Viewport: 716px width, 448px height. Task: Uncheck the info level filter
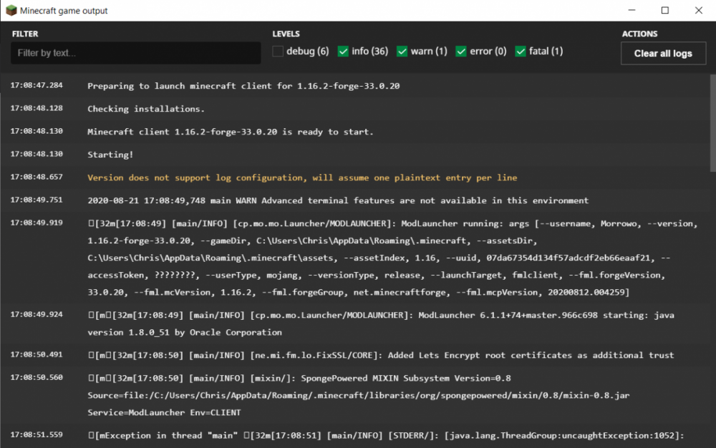(344, 51)
